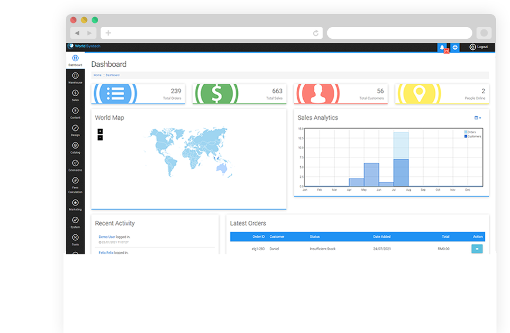Click the view order eye button
The height and width of the screenshot is (333, 510).
(477, 249)
